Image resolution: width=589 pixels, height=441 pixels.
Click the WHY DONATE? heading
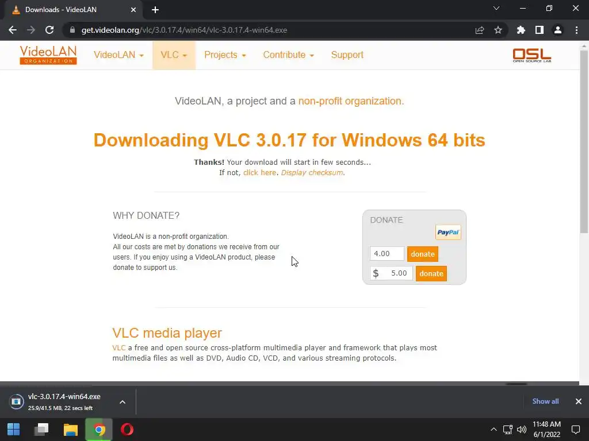146,216
